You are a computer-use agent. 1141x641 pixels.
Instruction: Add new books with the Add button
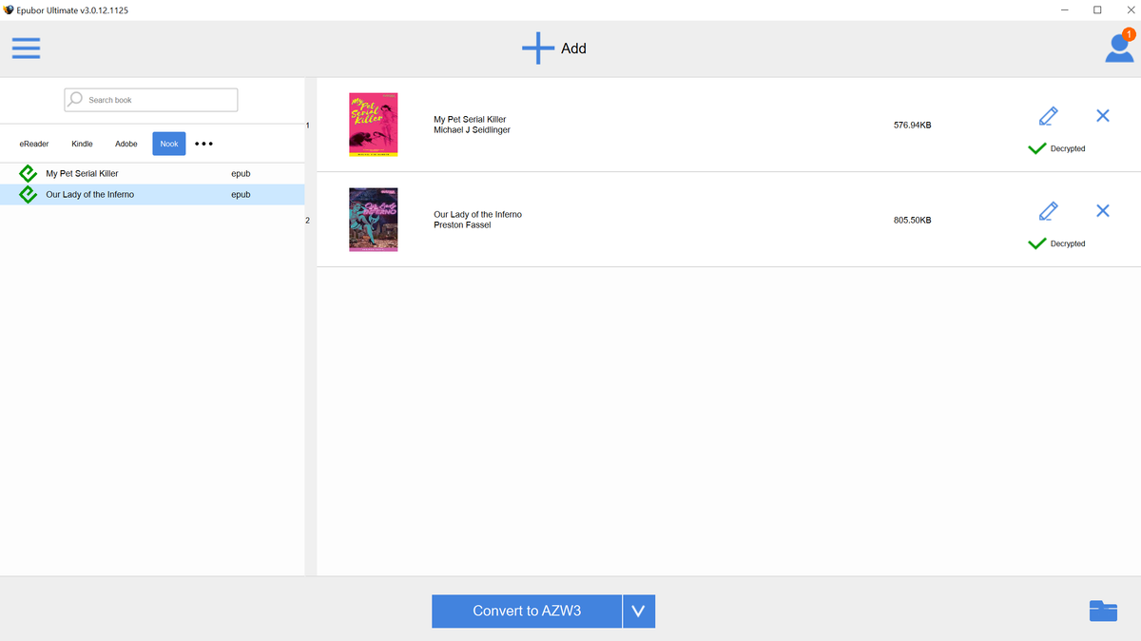tap(554, 48)
